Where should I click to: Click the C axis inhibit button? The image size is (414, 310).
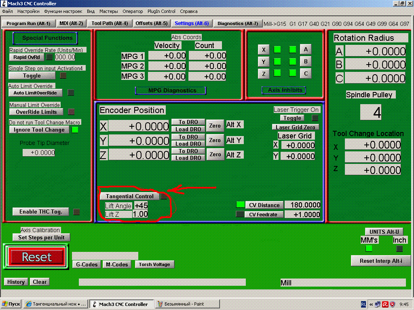coord(306,73)
